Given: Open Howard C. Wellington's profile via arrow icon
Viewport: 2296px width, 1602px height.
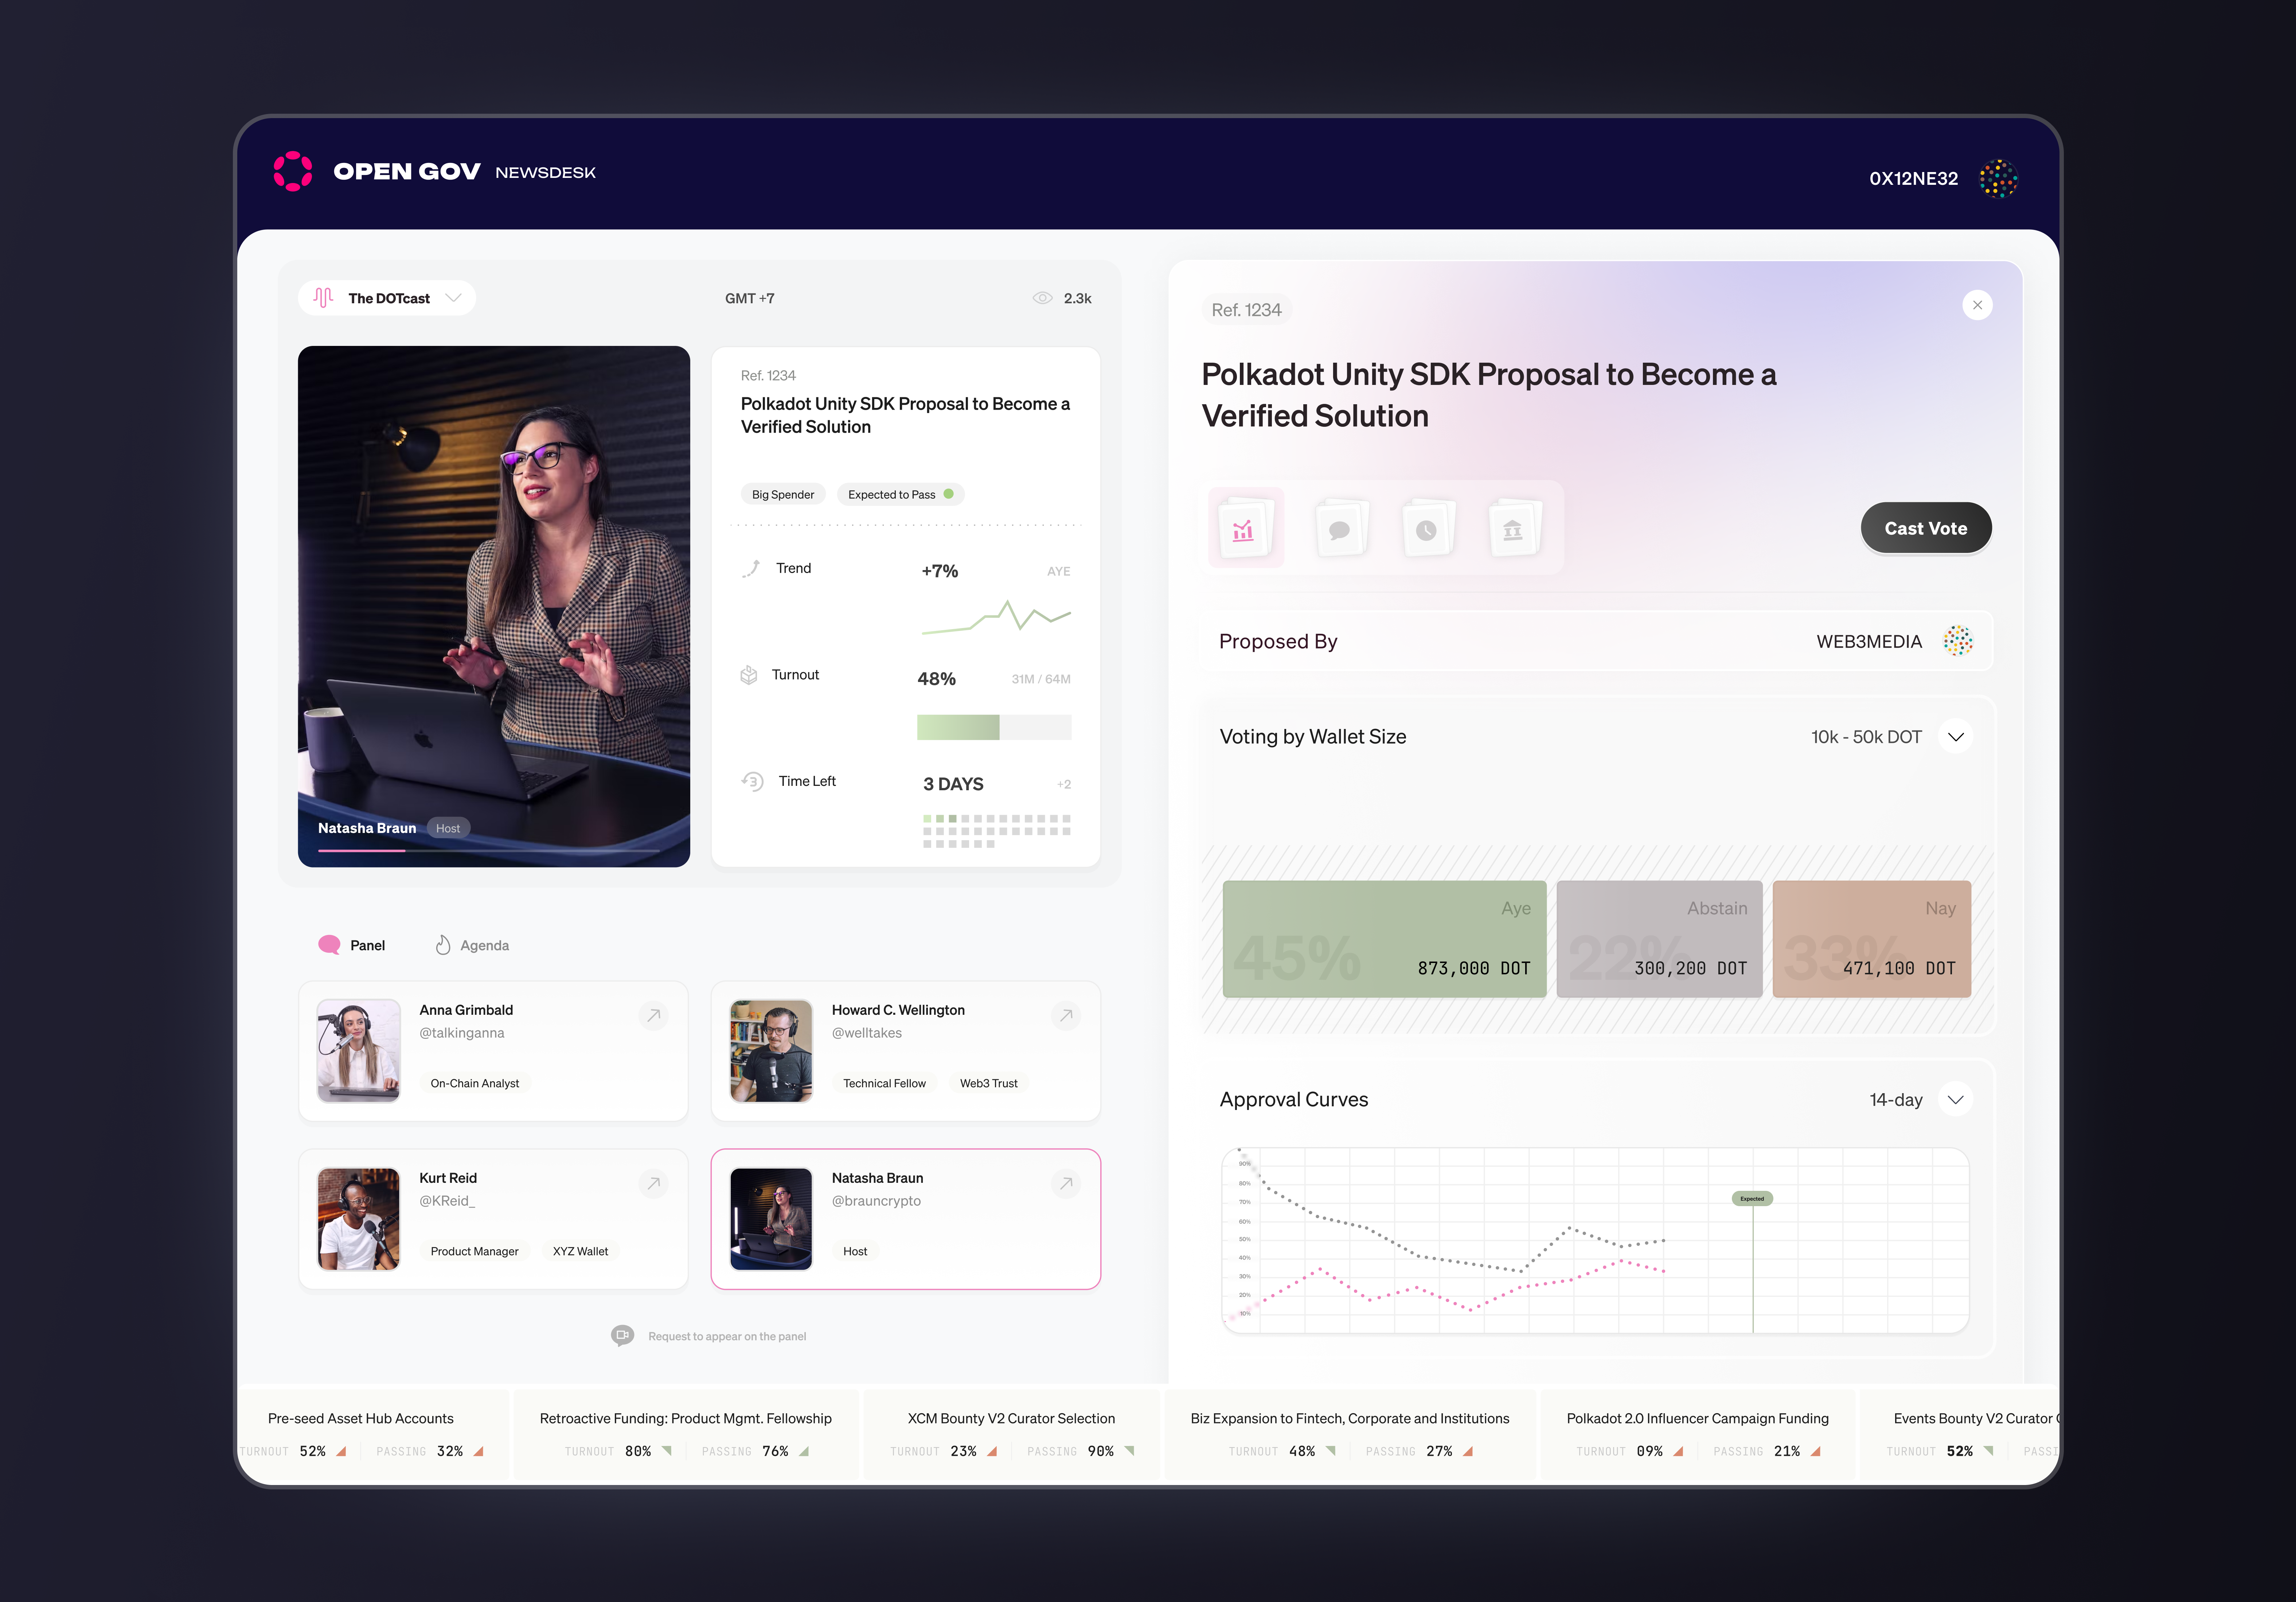Looking at the screenshot, I should click(x=1066, y=1015).
